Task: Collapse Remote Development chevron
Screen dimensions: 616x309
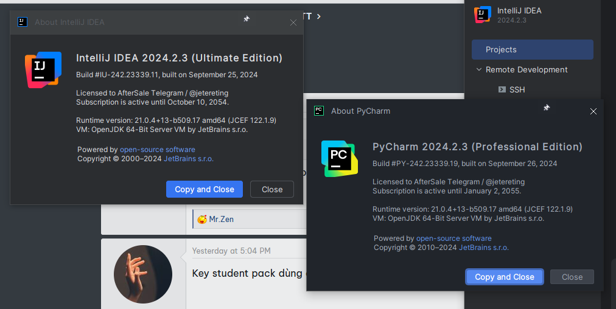Action: [479, 69]
